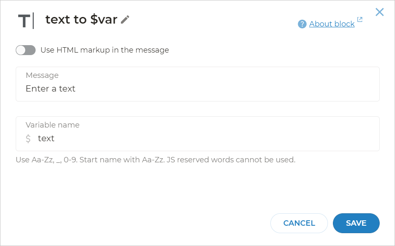Close the dialog with the X icon
The image size is (395, 246).
pos(380,12)
